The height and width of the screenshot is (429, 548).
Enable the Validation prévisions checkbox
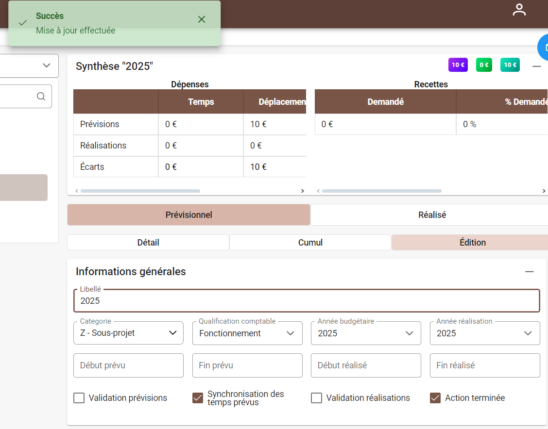coord(79,397)
